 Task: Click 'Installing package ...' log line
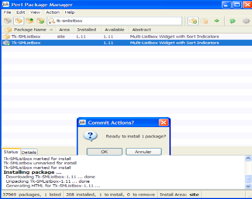[33, 172]
